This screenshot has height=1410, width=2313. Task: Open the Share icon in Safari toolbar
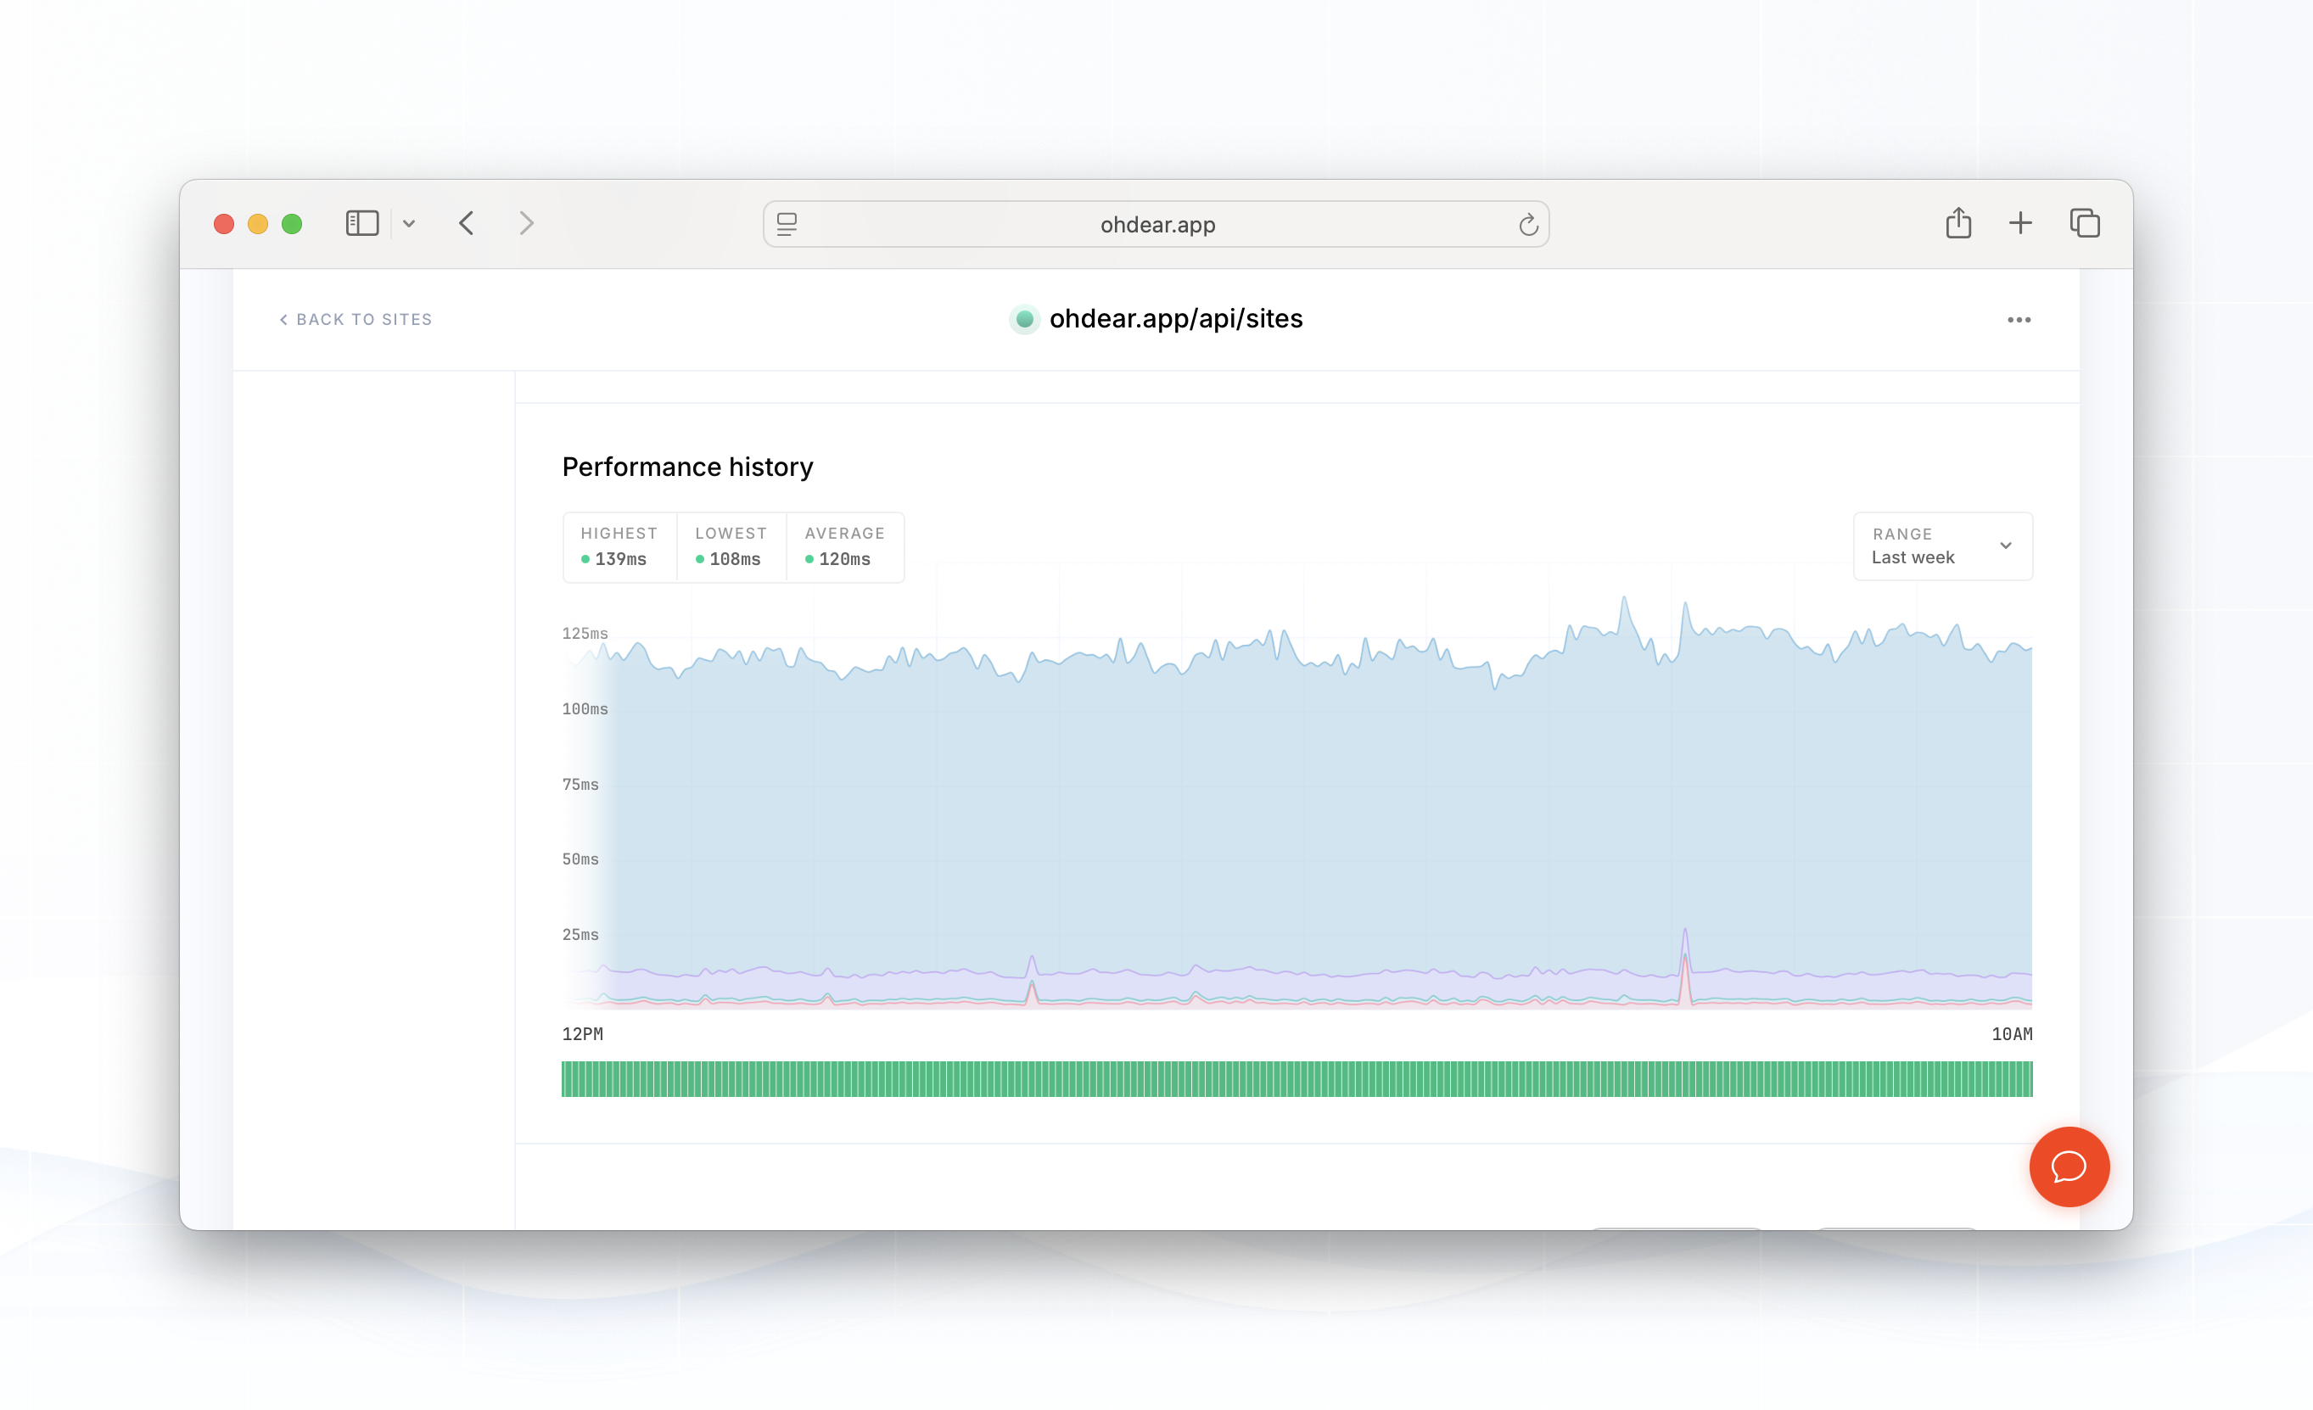(x=1958, y=222)
